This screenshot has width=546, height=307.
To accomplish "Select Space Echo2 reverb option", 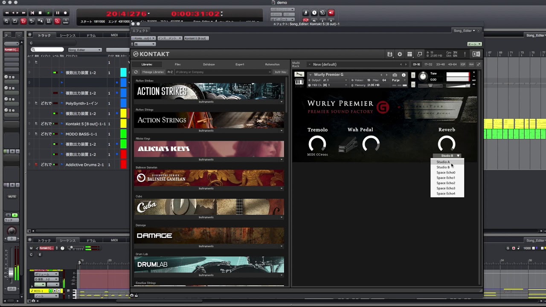I will tap(447, 183).
